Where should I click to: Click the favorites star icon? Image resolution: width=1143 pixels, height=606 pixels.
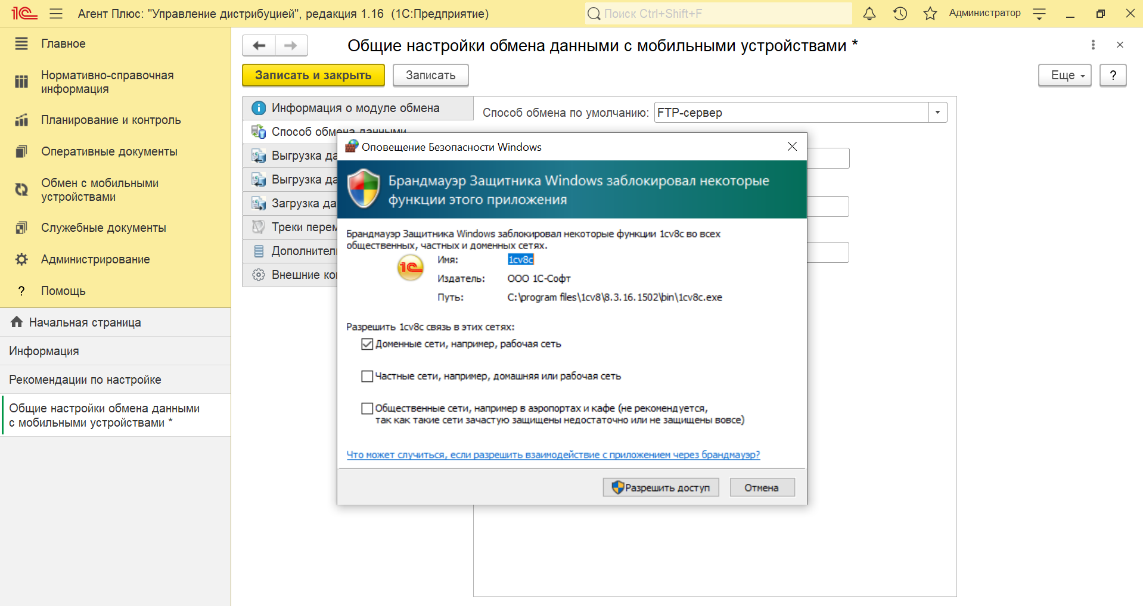pos(930,14)
